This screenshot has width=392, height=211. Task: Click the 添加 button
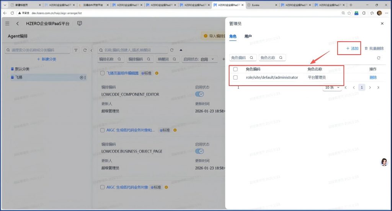[352, 49]
